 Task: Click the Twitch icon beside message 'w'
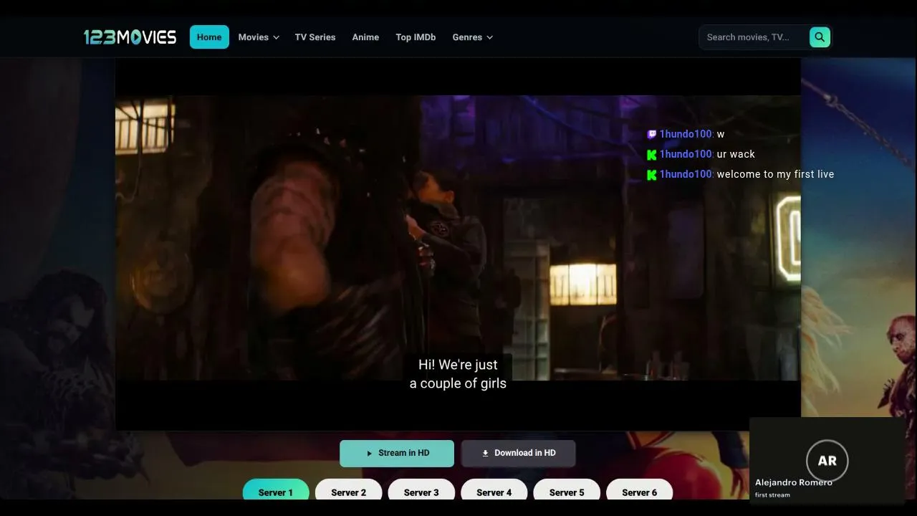coord(652,134)
